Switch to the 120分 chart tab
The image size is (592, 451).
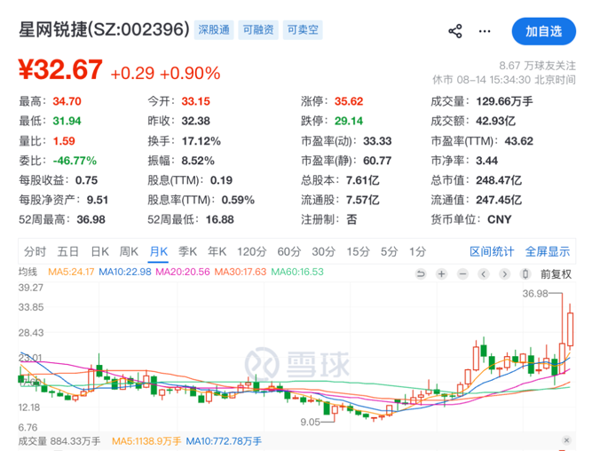252,251
